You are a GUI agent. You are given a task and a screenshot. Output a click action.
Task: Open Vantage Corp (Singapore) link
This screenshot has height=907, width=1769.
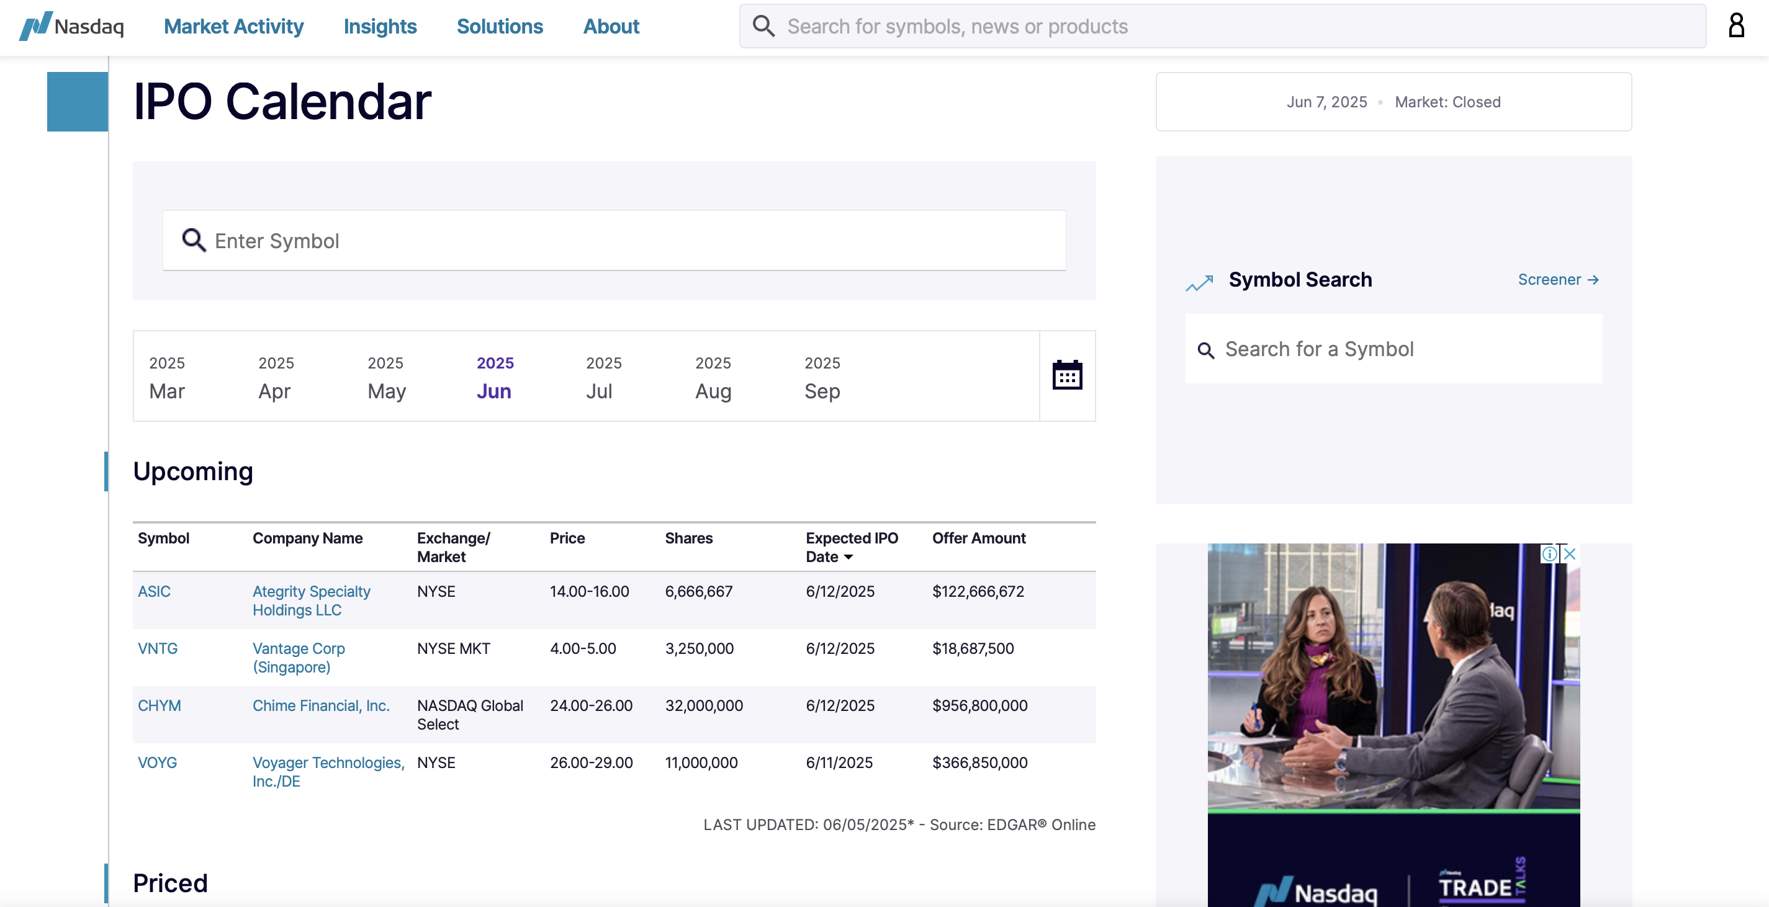(x=299, y=658)
